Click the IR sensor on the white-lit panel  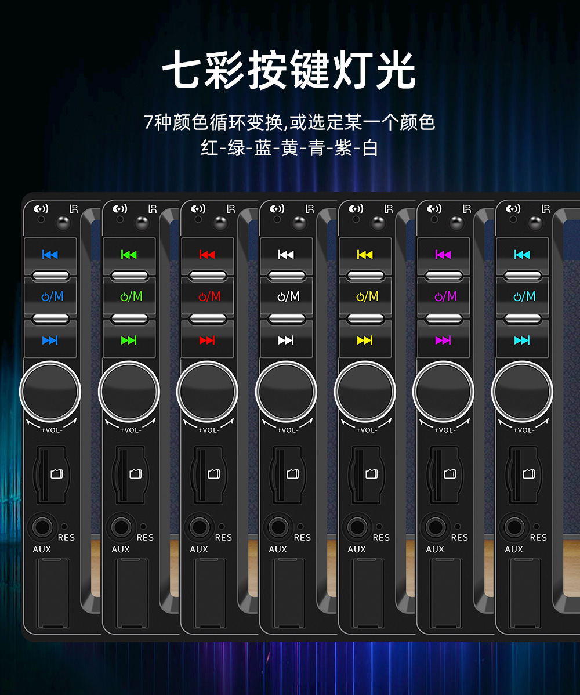(x=299, y=223)
